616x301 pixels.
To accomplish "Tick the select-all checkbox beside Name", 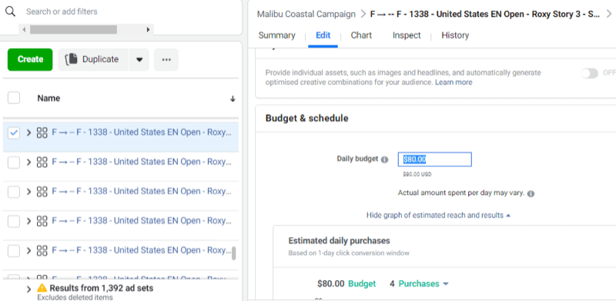I will [x=14, y=99].
